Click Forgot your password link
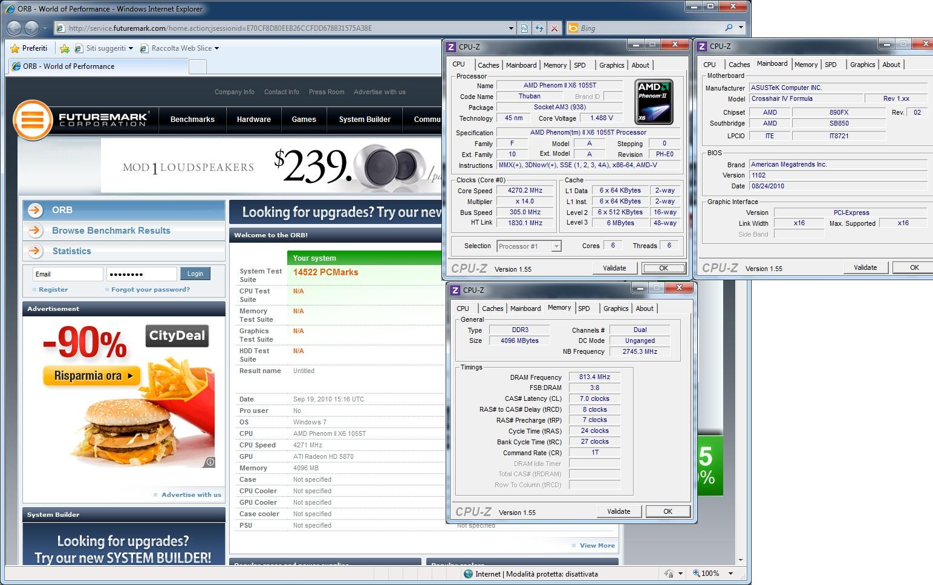933x585 pixels. pos(151,290)
